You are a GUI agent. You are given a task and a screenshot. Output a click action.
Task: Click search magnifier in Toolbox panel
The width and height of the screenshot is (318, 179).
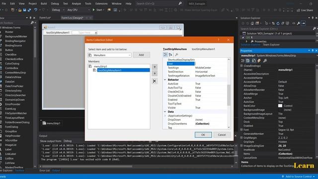point(32,23)
